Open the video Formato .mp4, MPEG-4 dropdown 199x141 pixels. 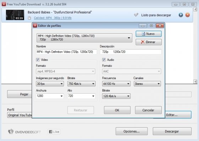click(65, 71)
